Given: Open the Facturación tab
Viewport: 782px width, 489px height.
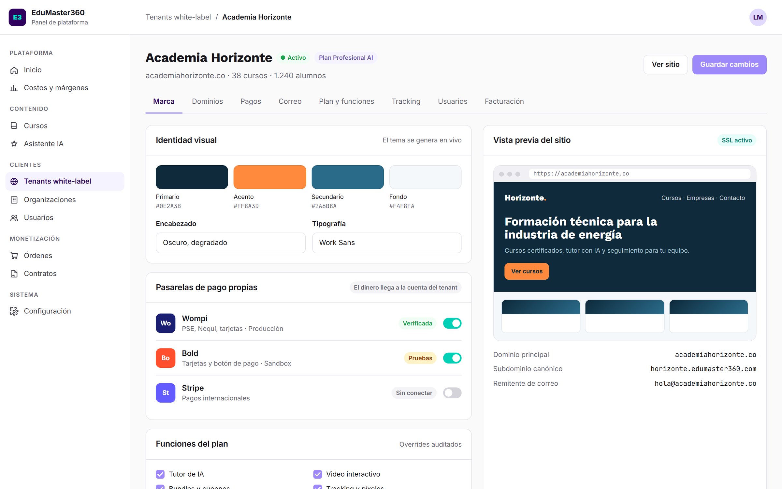Looking at the screenshot, I should pyautogui.click(x=504, y=101).
